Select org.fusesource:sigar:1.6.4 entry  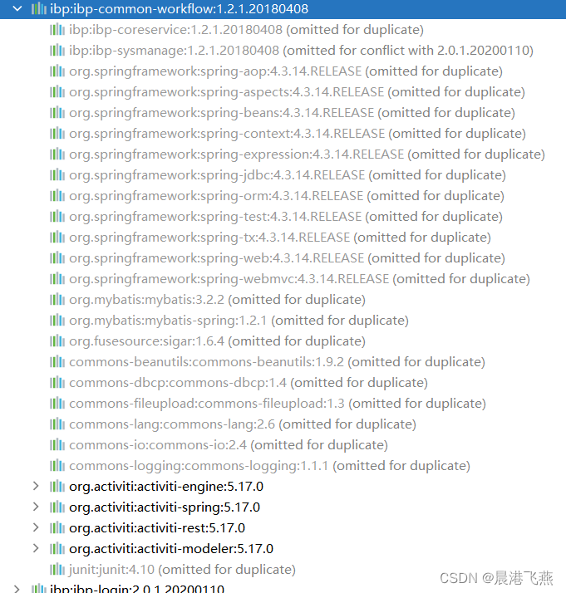(x=217, y=341)
